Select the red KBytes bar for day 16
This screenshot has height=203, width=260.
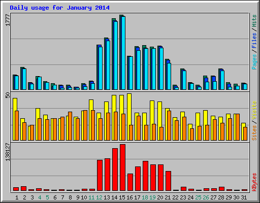click(x=131, y=182)
